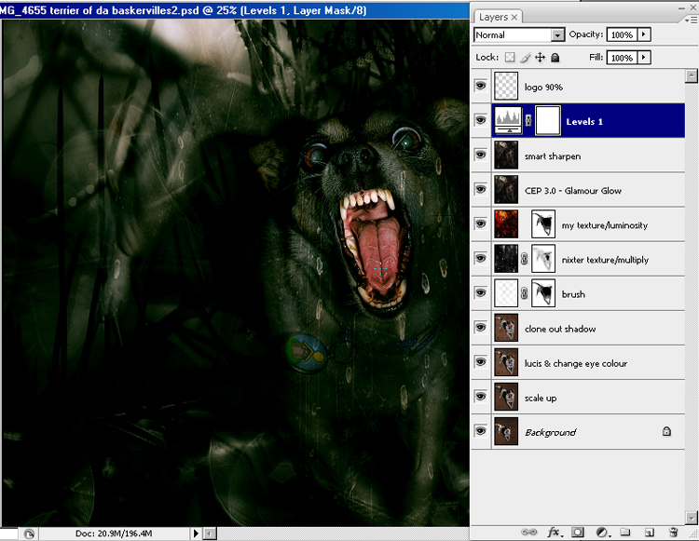Click Layers panel scroll up arrow
Screen dimensions: 699x541
[691, 76]
